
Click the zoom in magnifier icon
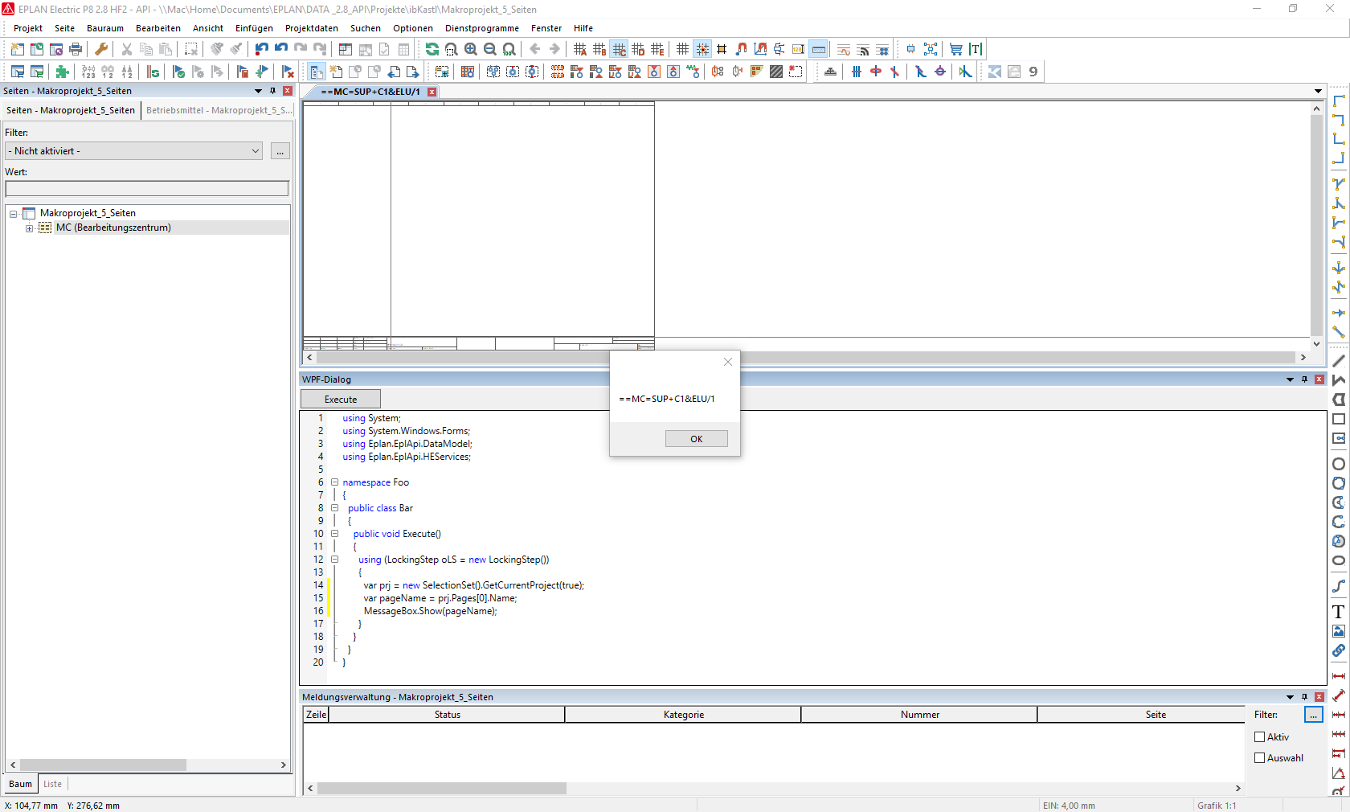point(471,49)
